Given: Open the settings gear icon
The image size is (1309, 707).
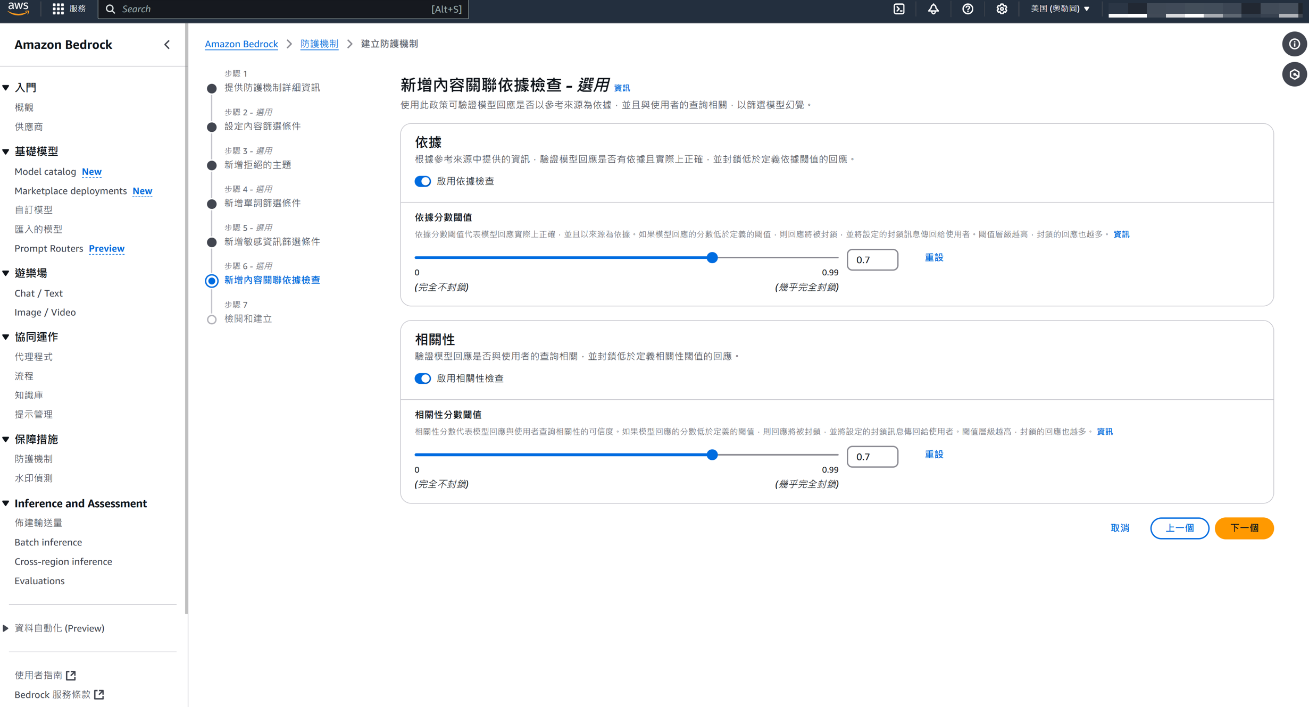Looking at the screenshot, I should 1002,9.
